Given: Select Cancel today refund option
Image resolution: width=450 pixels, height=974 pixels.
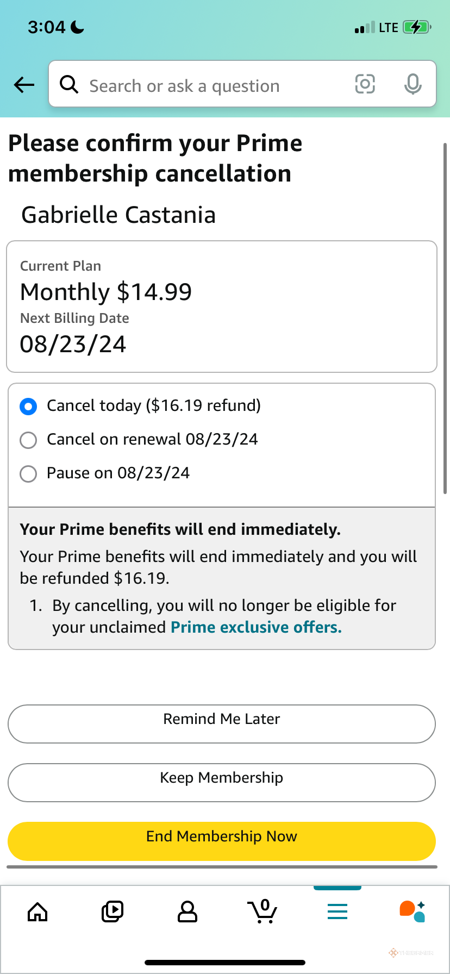Looking at the screenshot, I should (28, 406).
